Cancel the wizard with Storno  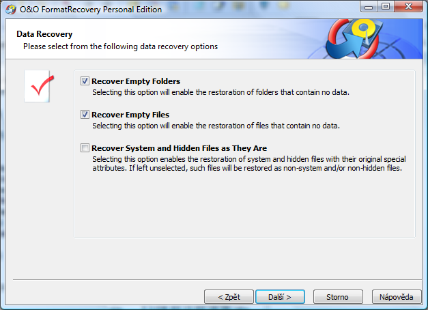338,297
